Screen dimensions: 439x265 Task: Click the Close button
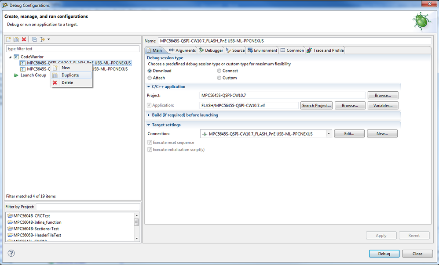point(417,254)
